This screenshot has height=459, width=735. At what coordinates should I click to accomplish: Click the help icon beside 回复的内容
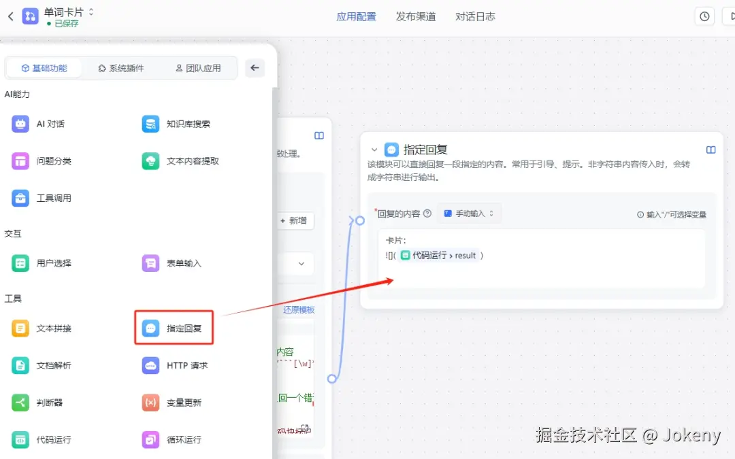427,214
